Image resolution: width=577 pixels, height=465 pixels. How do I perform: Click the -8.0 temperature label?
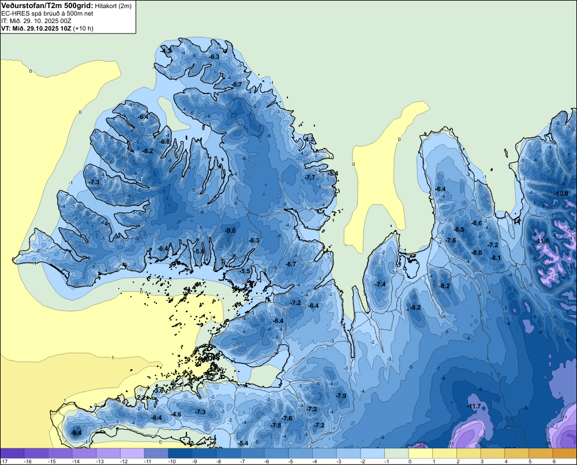477,253
